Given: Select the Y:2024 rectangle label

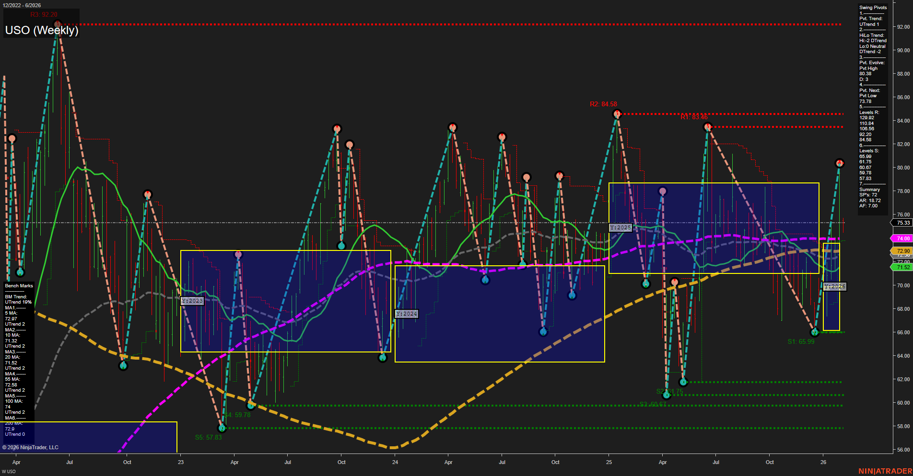Looking at the screenshot, I should pyautogui.click(x=406, y=314).
